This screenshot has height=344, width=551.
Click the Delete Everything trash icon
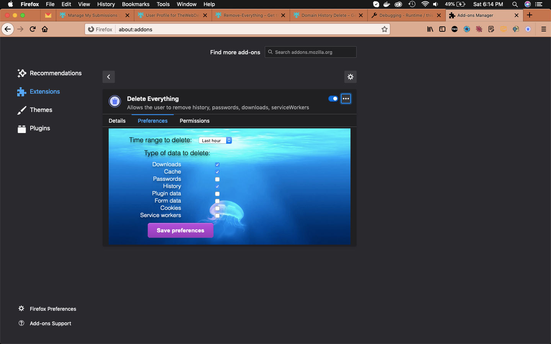[x=115, y=101]
